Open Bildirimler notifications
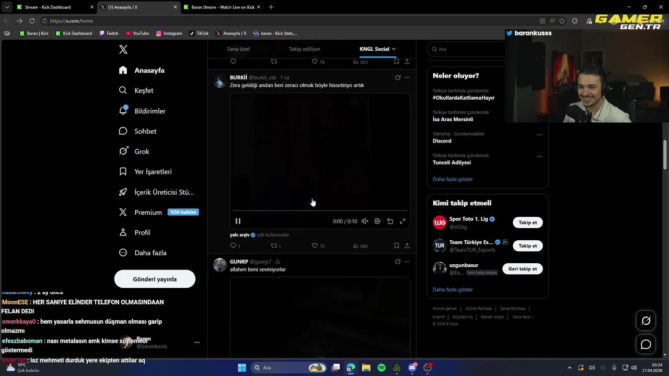 [142, 111]
